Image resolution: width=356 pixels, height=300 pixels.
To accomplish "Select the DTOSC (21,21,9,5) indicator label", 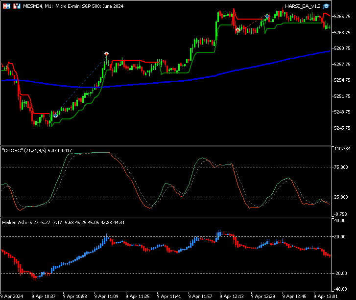I will coord(37,150).
